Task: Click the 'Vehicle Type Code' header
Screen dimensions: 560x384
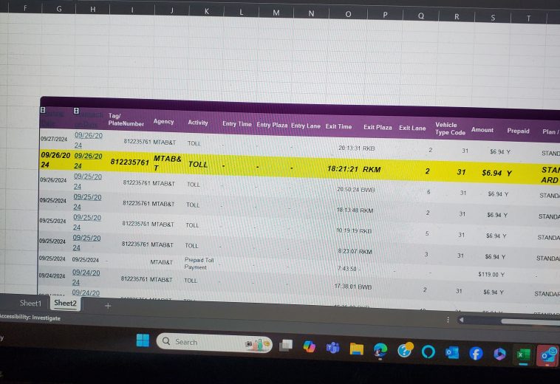Action: [x=450, y=128]
